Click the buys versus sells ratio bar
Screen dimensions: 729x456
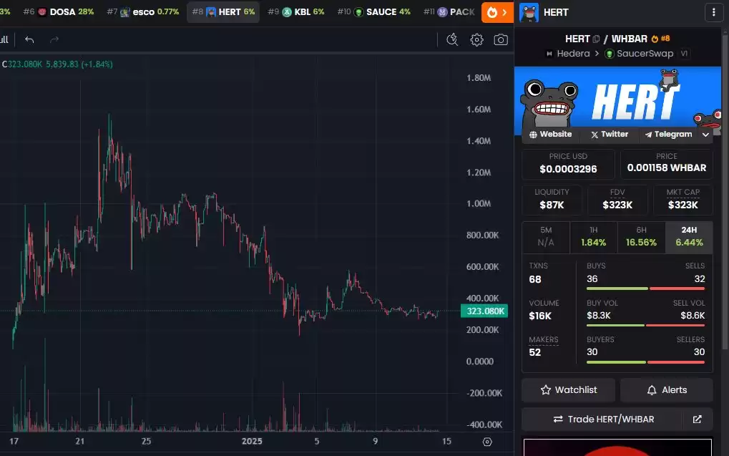[646, 289]
